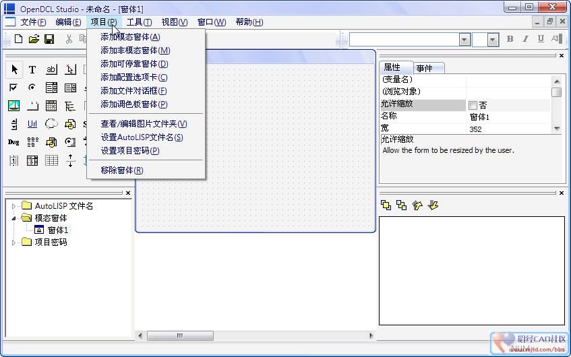
Task: Select 添加非模态窗体(M) menu entry
Action: pyautogui.click(x=146, y=51)
